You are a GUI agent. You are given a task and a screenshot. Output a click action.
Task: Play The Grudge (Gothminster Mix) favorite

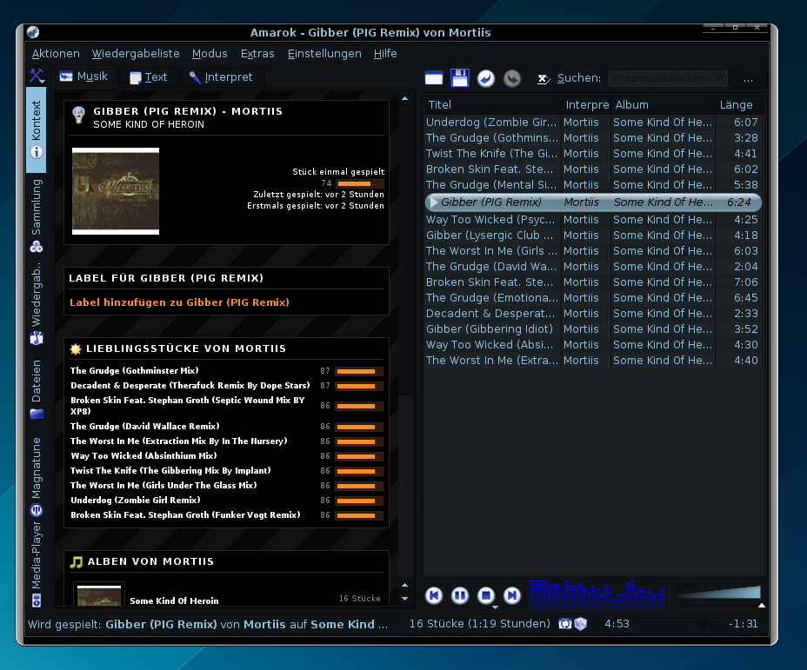pyautogui.click(x=134, y=371)
